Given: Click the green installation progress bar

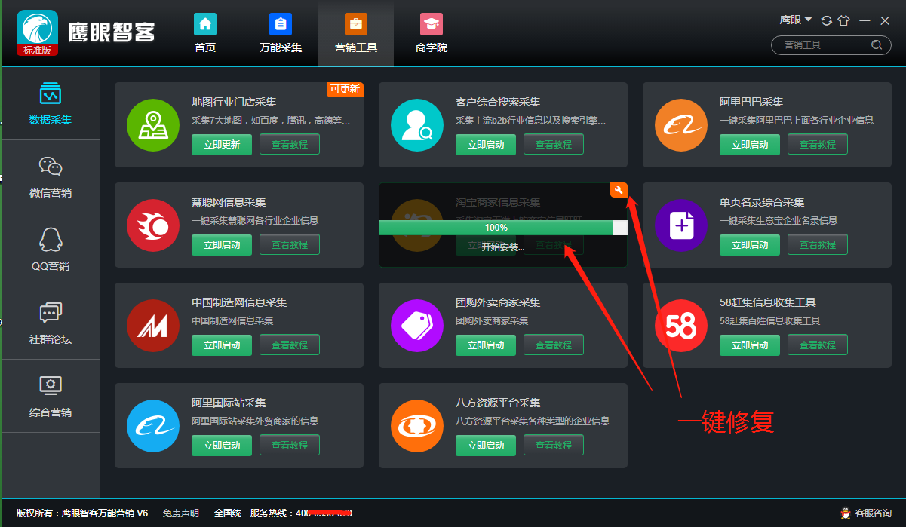Looking at the screenshot, I should click(498, 228).
